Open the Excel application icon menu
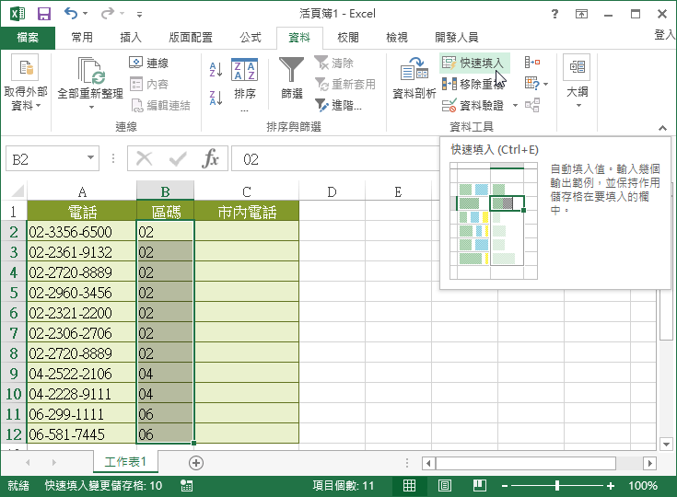The image size is (677, 497). click(x=18, y=14)
